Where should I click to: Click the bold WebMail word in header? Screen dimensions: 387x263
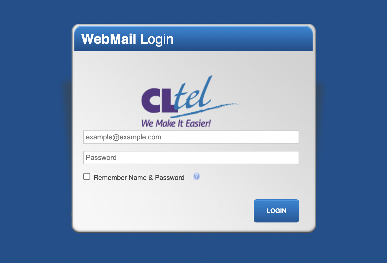point(109,39)
